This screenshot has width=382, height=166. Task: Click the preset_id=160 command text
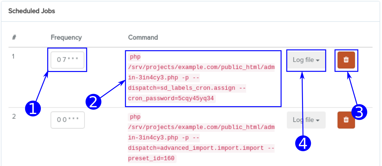click(x=152, y=158)
